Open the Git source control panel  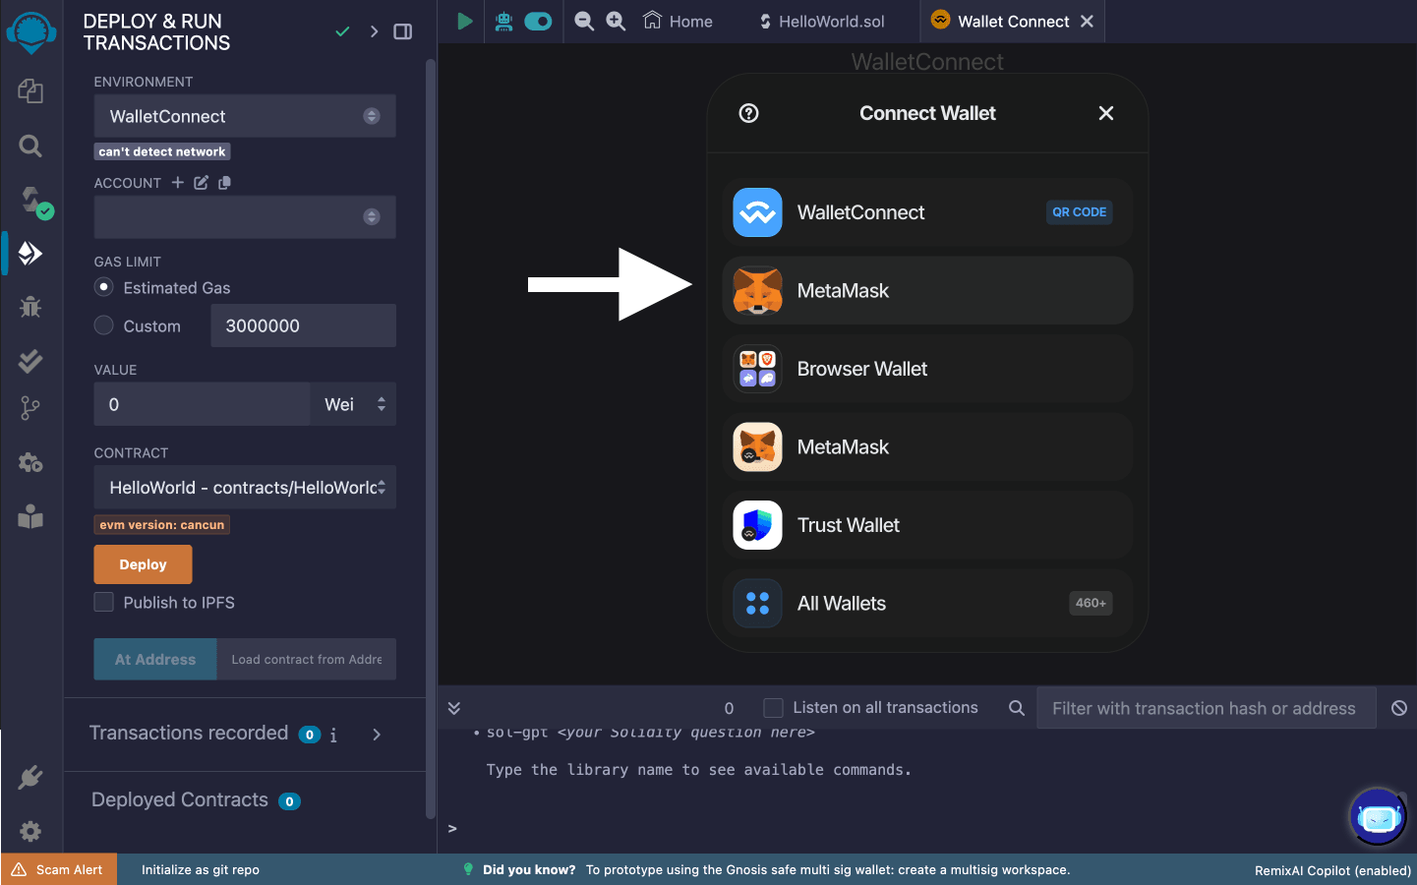click(30, 407)
